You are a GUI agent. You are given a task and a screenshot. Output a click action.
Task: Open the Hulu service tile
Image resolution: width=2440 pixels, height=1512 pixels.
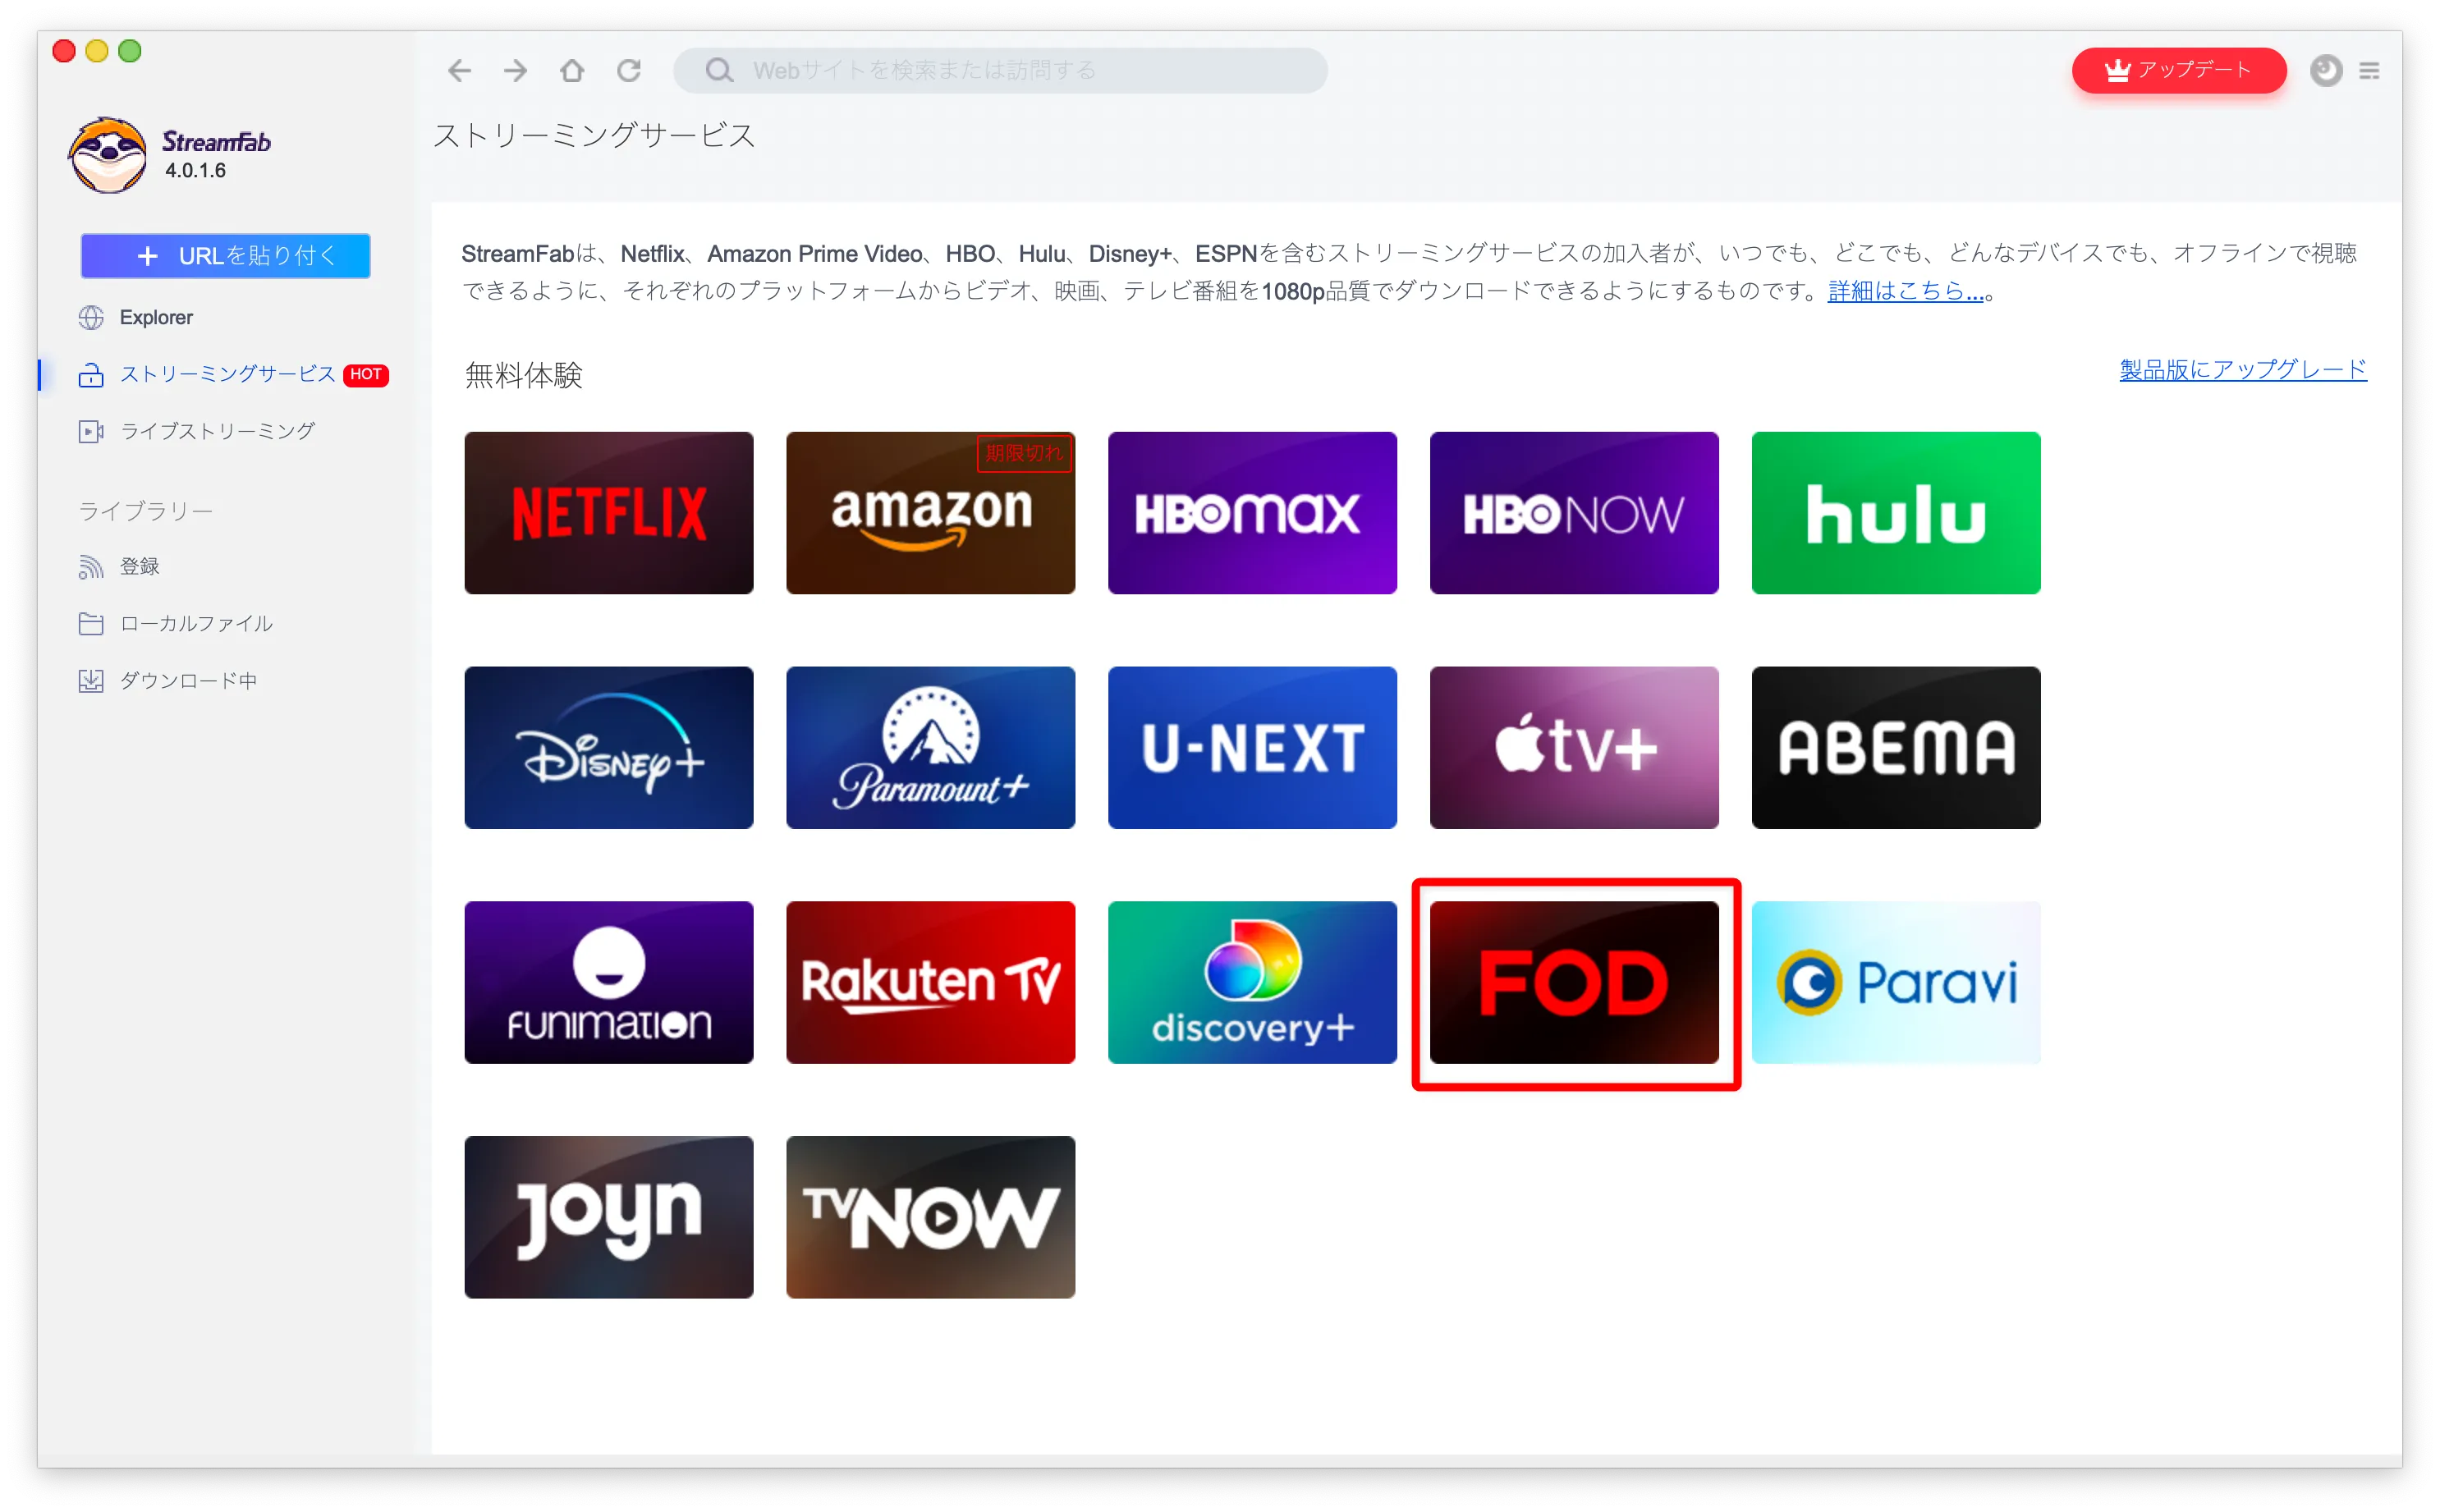point(1896,512)
